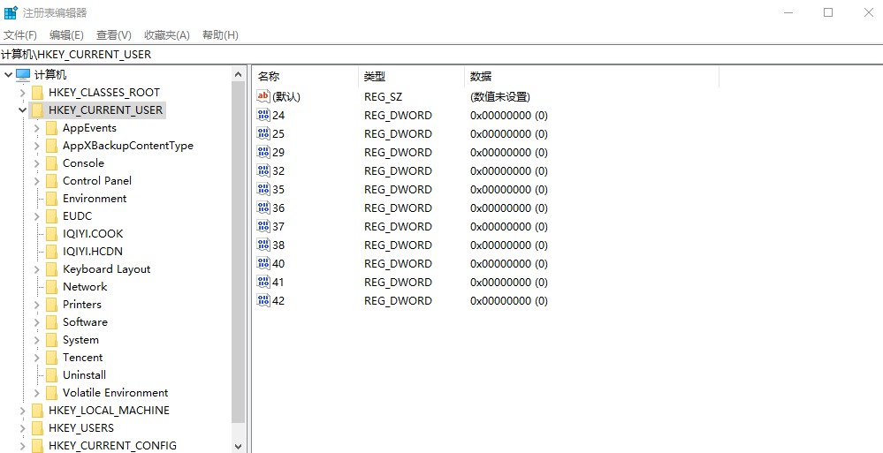Image resolution: width=883 pixels, height=453 pixels.
Task: Open the 查看(V) menu
Action: pyautogui.click(x=114, y=35)
